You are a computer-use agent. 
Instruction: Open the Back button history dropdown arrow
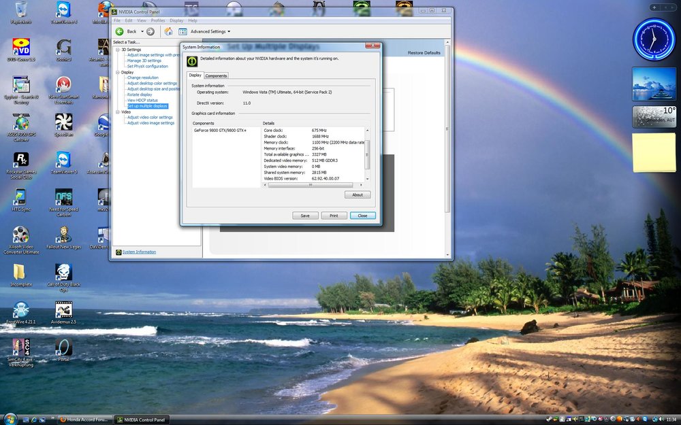(142, 31)
